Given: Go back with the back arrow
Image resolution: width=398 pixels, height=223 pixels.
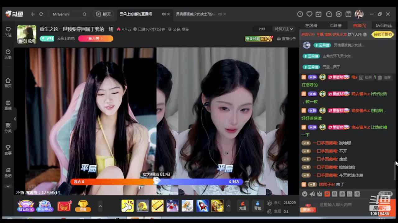Looking at the screenshot, I should pos(33,14).
